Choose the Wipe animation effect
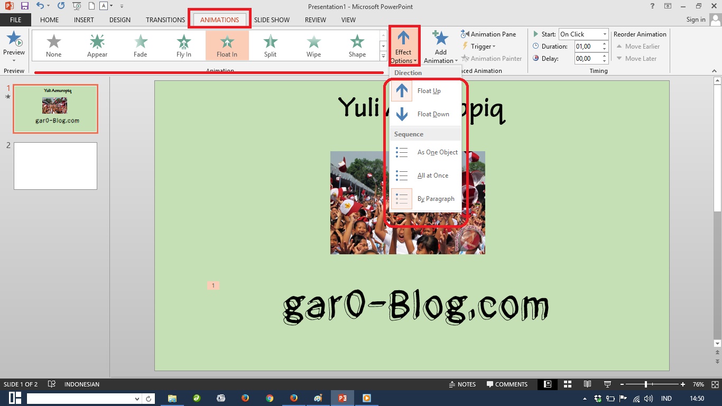This screenshot has width=722, height=406. 313,45
